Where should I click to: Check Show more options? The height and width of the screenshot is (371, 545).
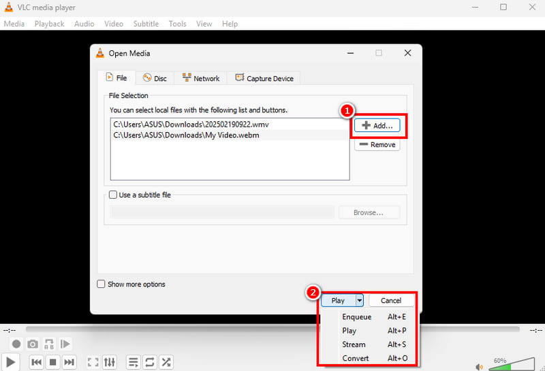[101, 284]
